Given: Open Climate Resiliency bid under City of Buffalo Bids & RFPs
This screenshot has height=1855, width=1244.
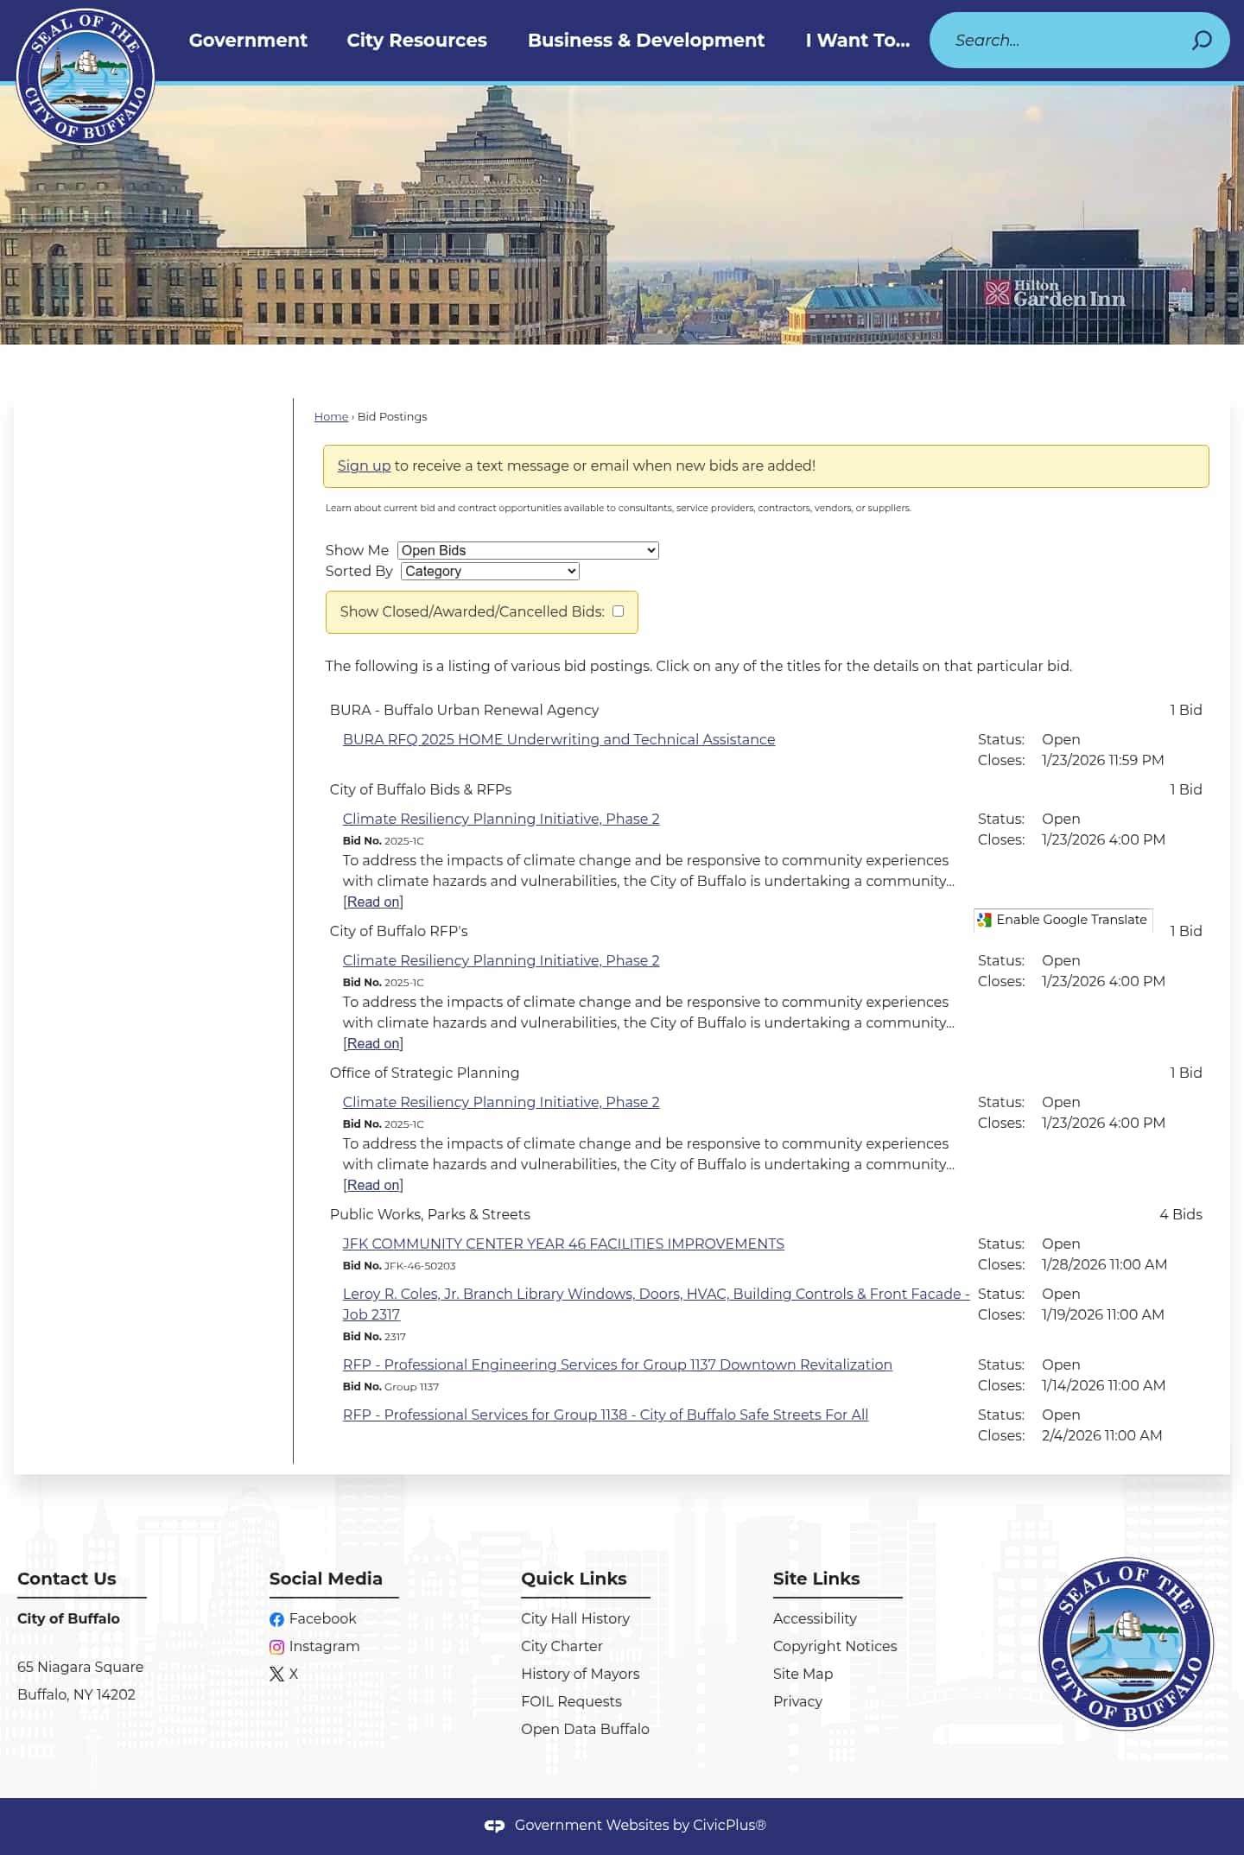Looking at the screenshot, I should [501, 819].
